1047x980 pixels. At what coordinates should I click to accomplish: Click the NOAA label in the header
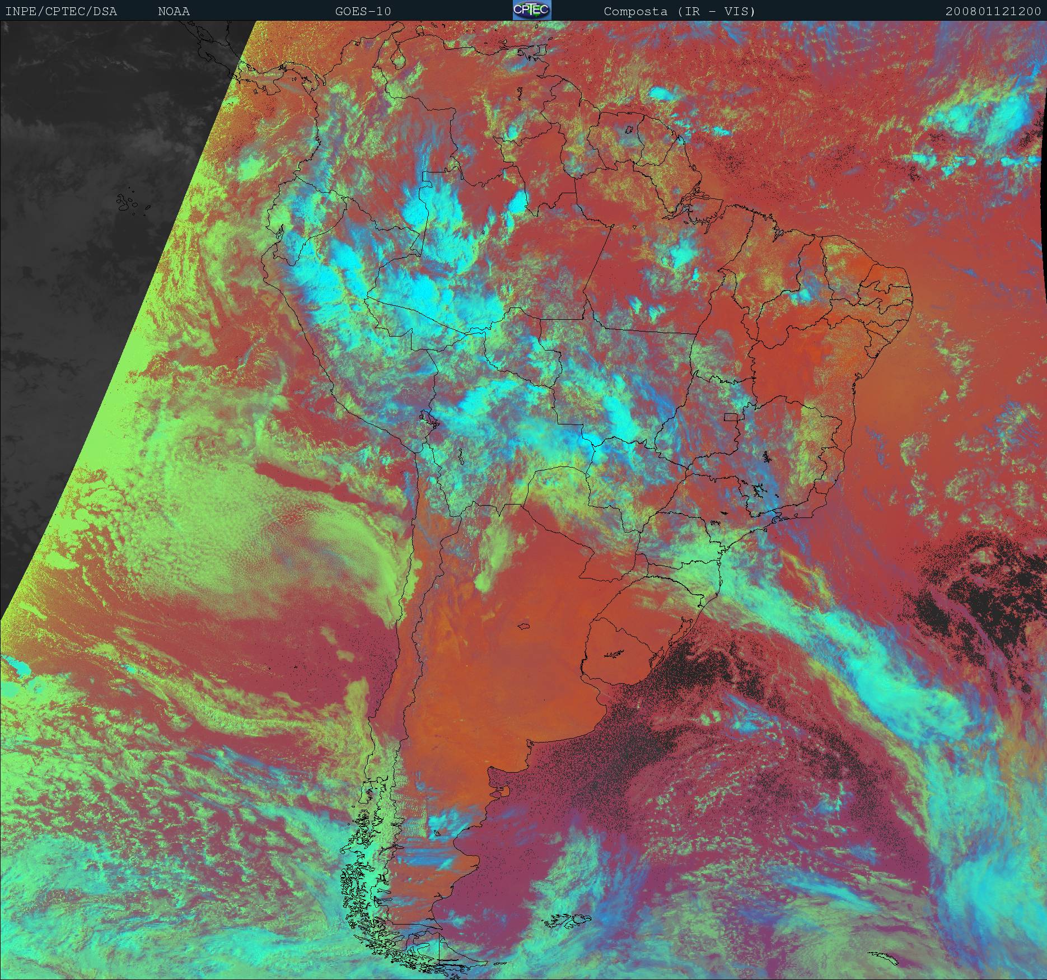(174, 11)
